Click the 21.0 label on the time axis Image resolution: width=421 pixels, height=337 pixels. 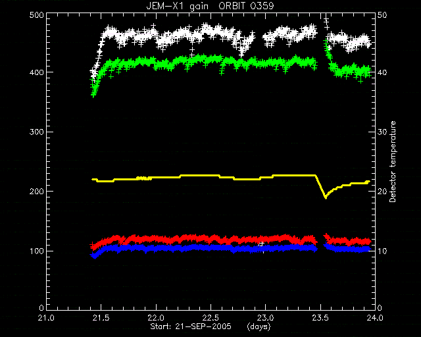click(x=46, y=318)
